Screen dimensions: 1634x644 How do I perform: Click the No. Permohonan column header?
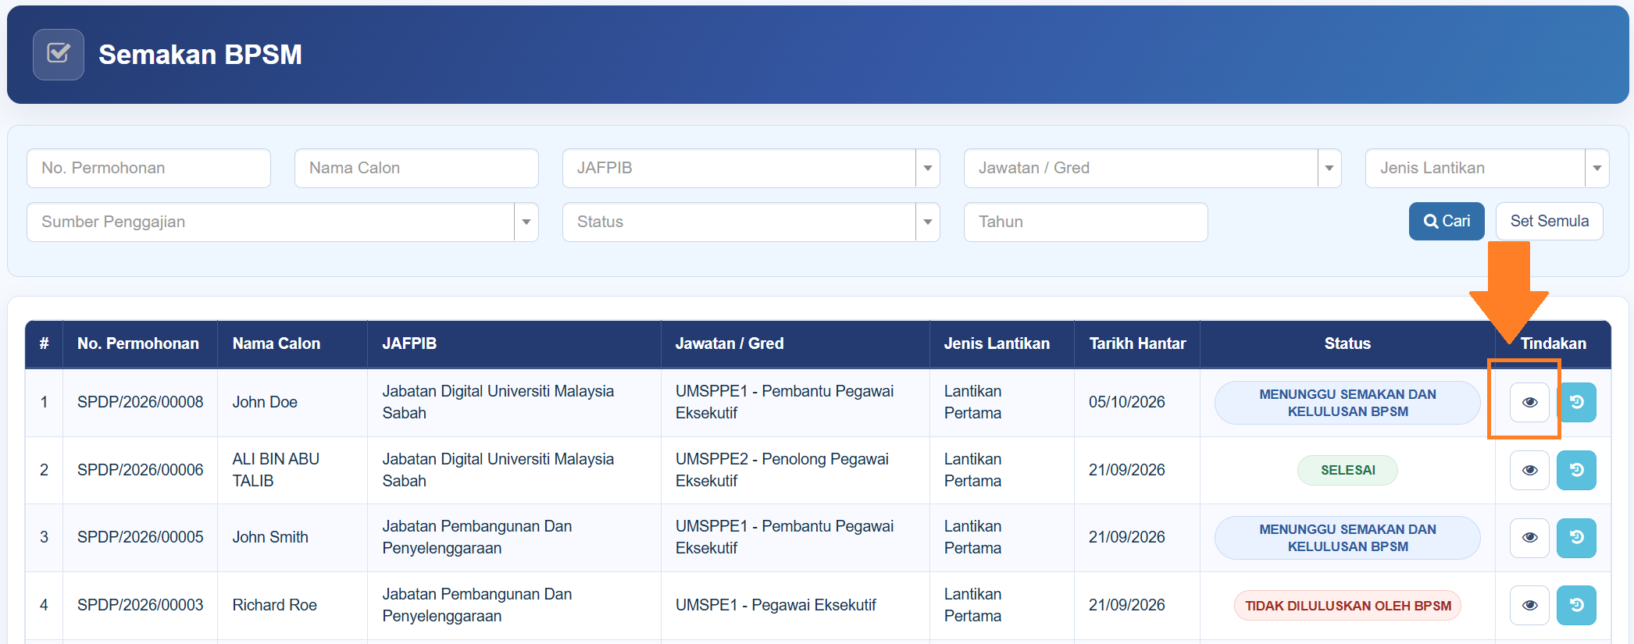(x=138, y=343)
